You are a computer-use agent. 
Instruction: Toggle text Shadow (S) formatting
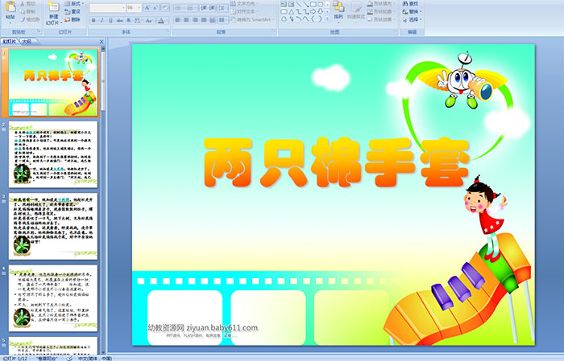tap(129, 20)
